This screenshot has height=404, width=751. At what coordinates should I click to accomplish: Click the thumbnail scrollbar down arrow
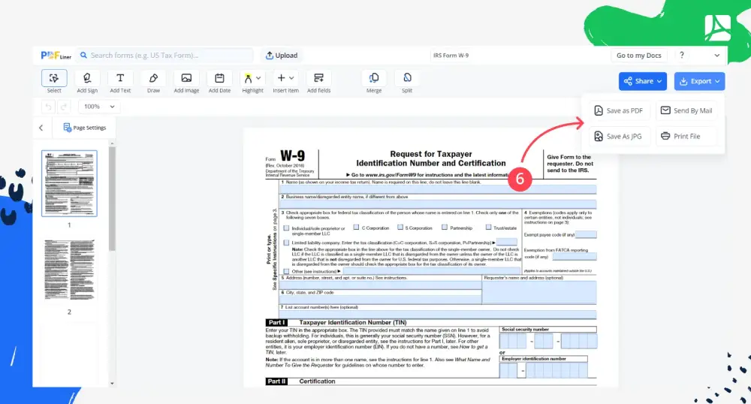click(112, 384)
